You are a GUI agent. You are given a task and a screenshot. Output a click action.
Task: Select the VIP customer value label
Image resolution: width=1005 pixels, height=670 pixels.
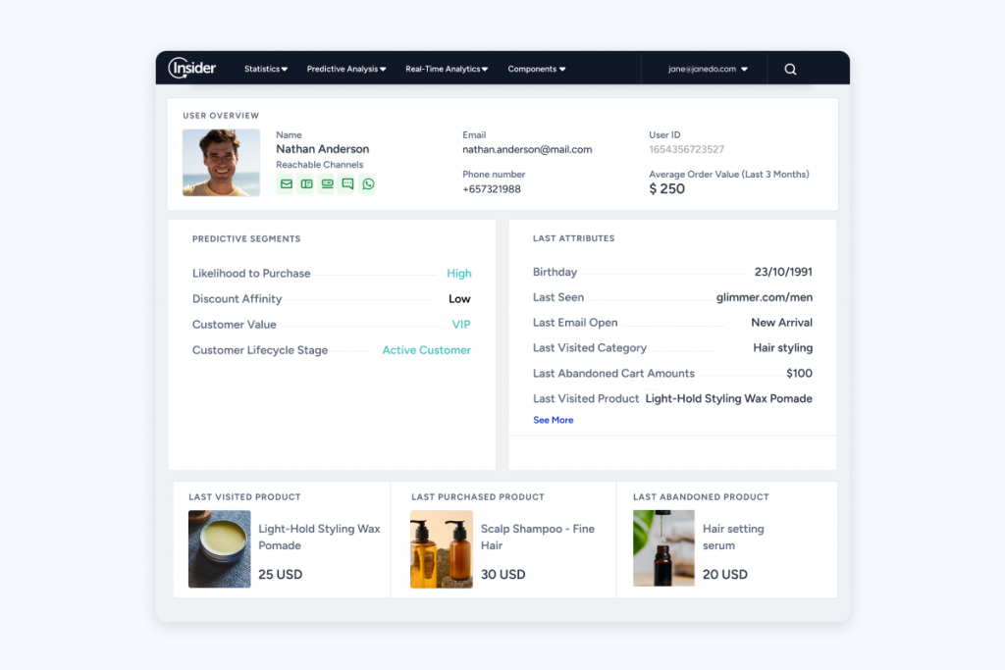coord(460,324)
